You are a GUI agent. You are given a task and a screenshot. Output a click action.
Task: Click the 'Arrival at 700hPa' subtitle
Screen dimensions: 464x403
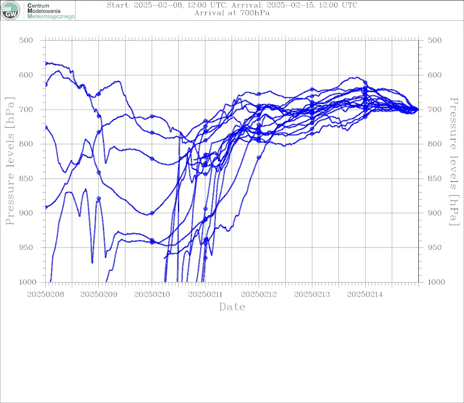[232, 13]
